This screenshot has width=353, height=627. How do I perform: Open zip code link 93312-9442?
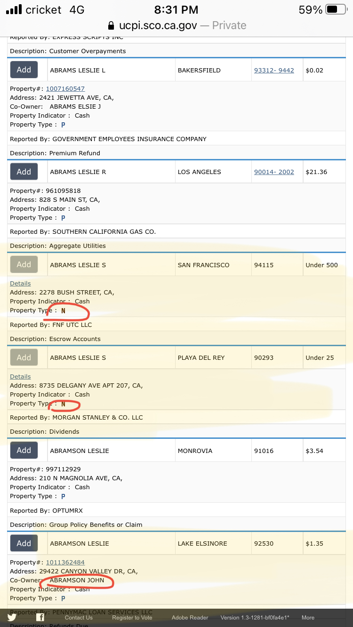274,70
